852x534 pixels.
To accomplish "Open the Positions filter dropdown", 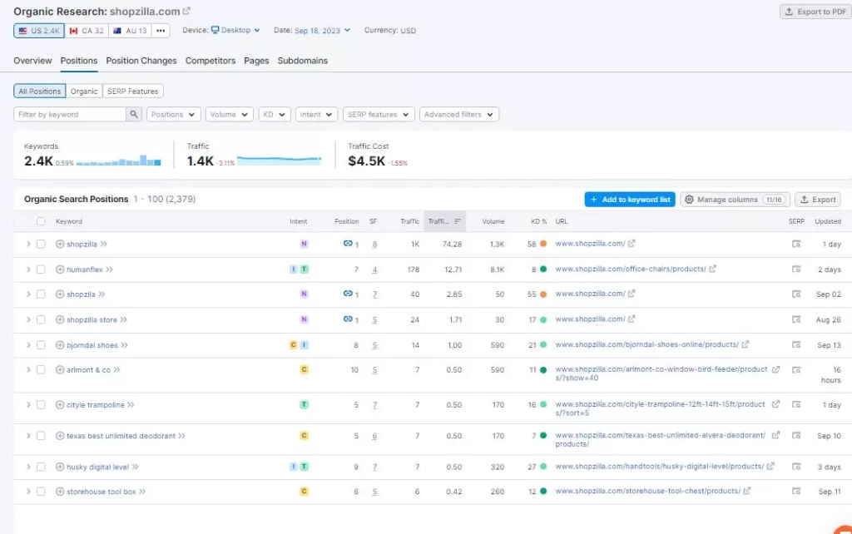I will [x=173, y=114].
